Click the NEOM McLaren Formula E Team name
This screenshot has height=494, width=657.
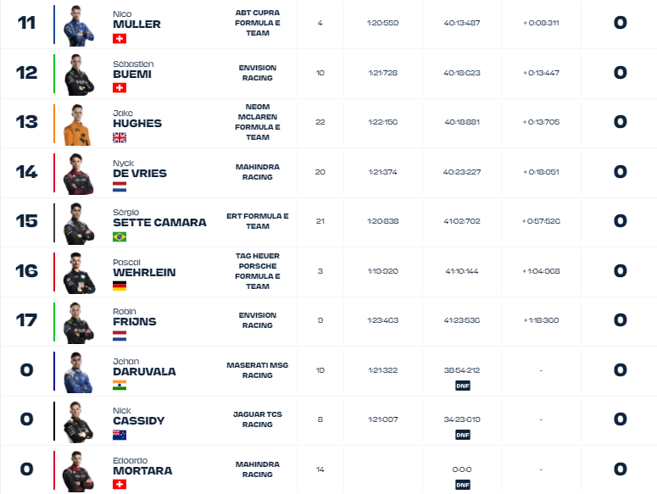(258, 122)
